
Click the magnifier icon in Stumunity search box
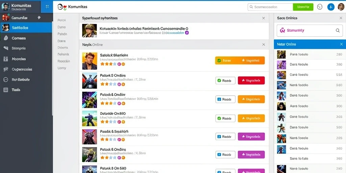pos(338,30)
